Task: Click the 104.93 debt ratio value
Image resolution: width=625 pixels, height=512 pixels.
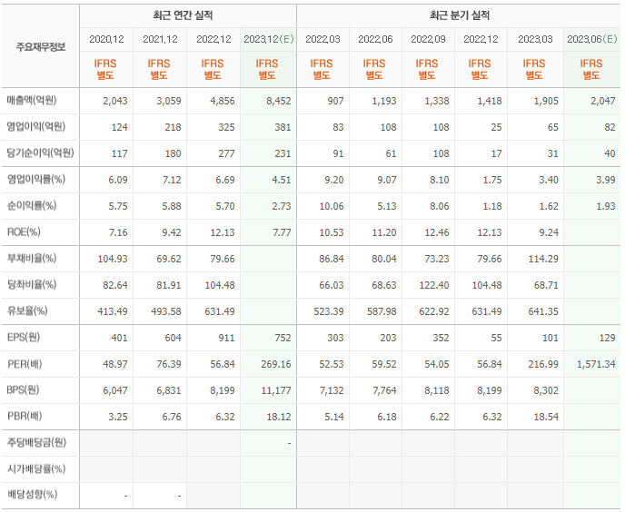Action: click(113, 259)
